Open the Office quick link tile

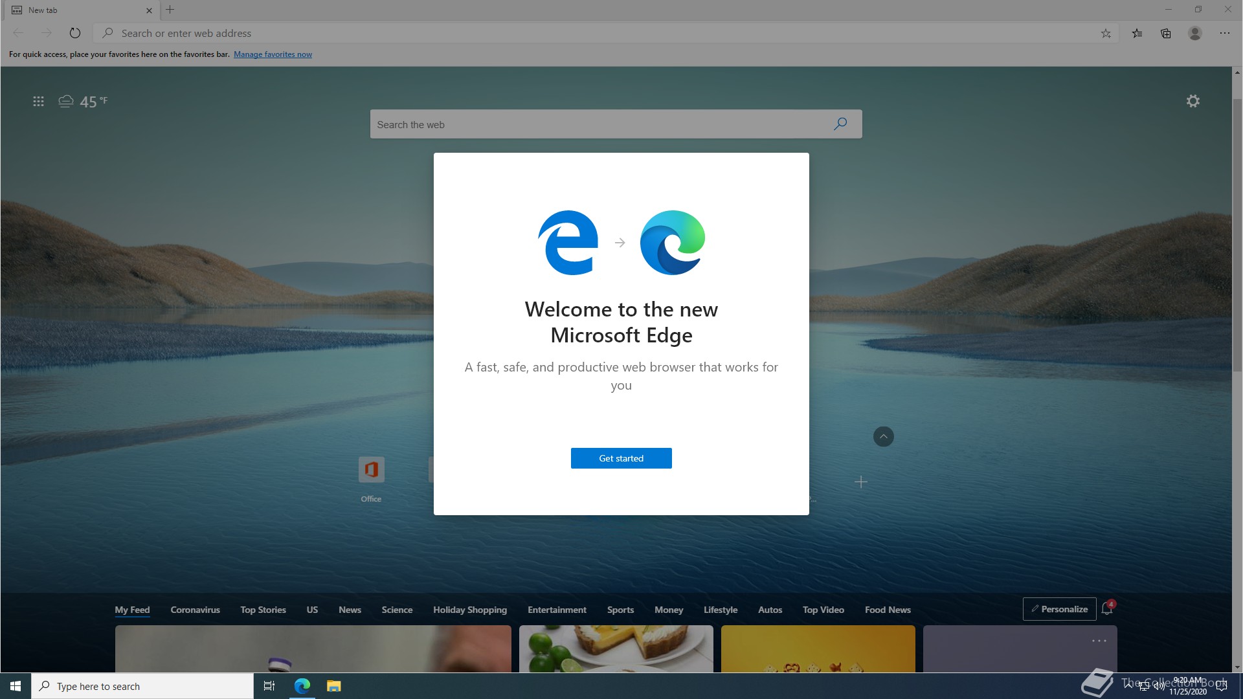(x=371, y=480)
